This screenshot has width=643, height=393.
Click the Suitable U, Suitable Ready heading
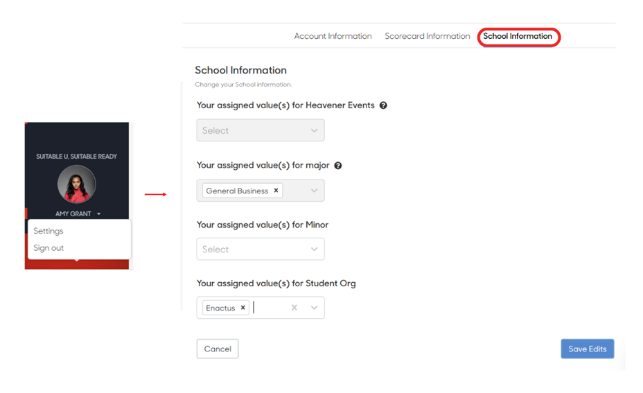coord(77,156)
